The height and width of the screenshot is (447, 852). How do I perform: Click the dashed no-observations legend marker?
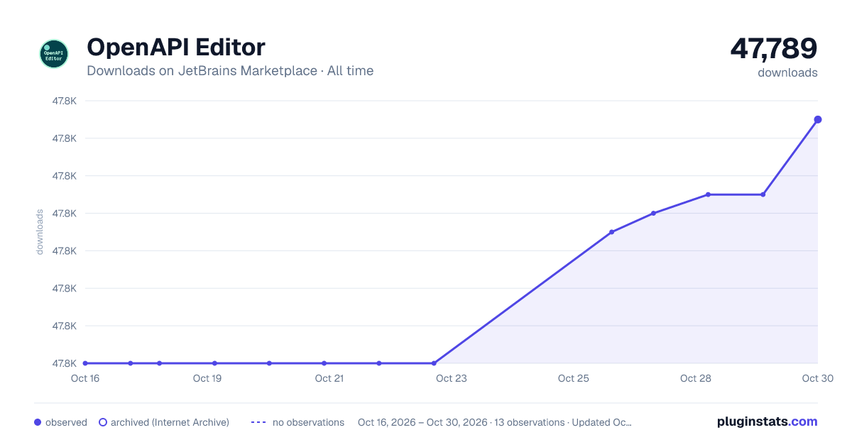coord(258,422)
